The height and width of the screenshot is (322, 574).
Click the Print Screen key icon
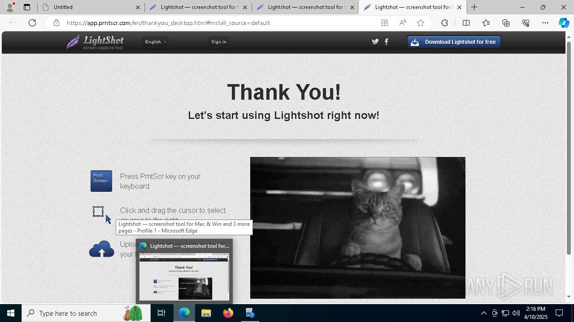pos(101,181)
